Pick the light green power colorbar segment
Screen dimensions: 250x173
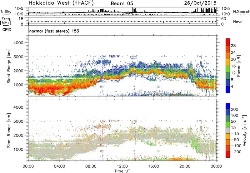228,69
